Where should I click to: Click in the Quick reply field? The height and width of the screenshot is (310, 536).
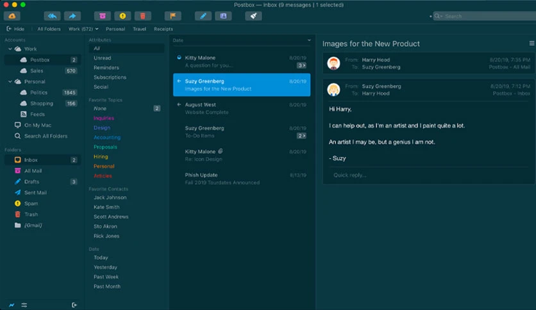click(x=429, y=175)
